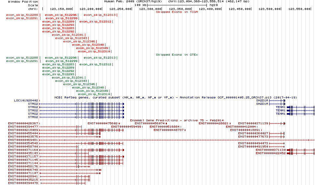Screen dimensions: 315x185
Task: Click green GTEx label exon_skip_512308
Action: point(88,88)
